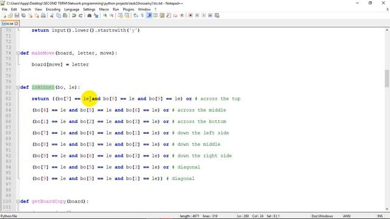This screenshot has width=390, height=219.
Task: Open the View menu
Action: 38,9
